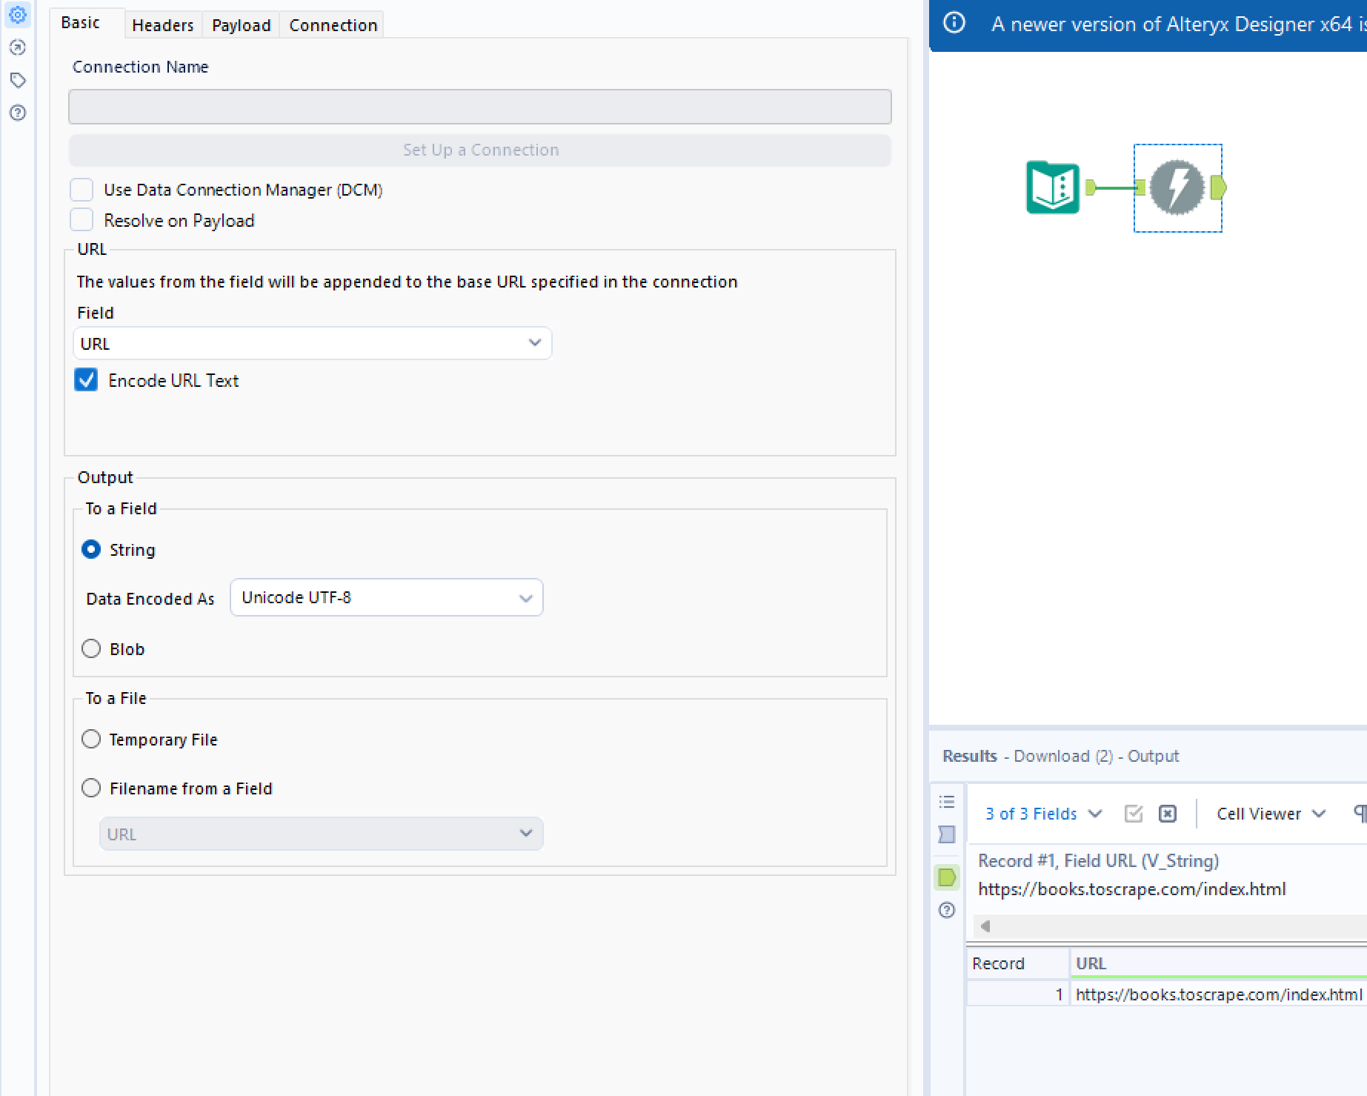Show the metadata view icon in Results

(x=947, y=834)
